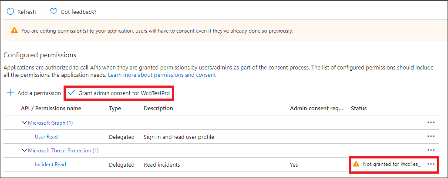The height and width of the screenshot is (178, 448).
Task: Click the warning icon beside Not granted status
Action: tap(356, 164)
